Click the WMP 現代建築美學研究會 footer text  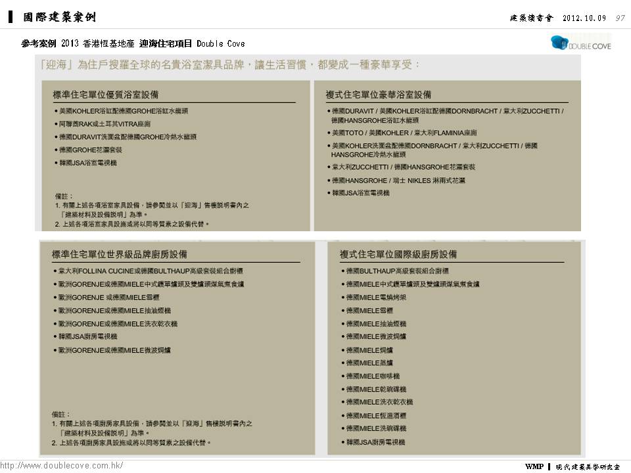coord(572,466)
